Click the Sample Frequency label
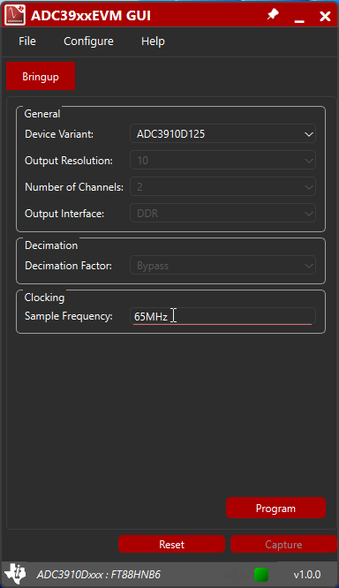The image size is (339, 588). click(x=69, y=316)
